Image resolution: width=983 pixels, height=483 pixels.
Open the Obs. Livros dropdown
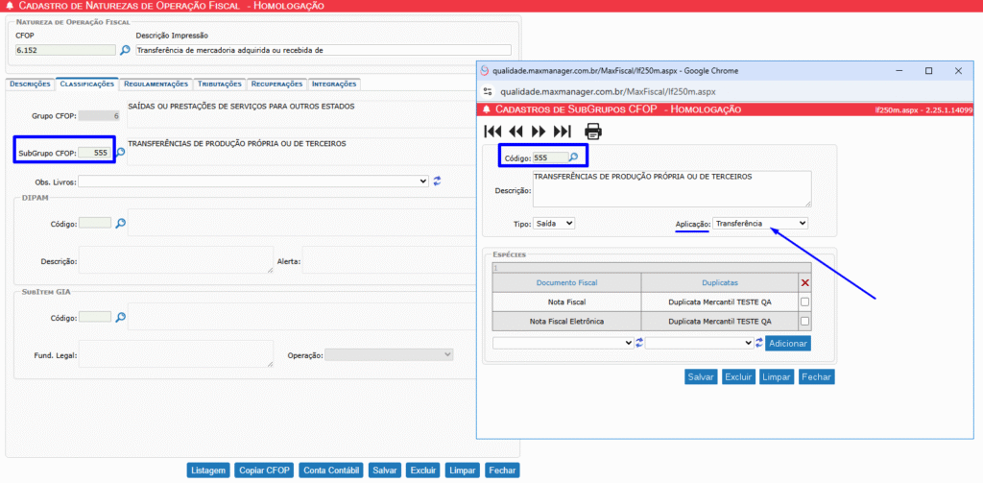(x=253, y=181)
